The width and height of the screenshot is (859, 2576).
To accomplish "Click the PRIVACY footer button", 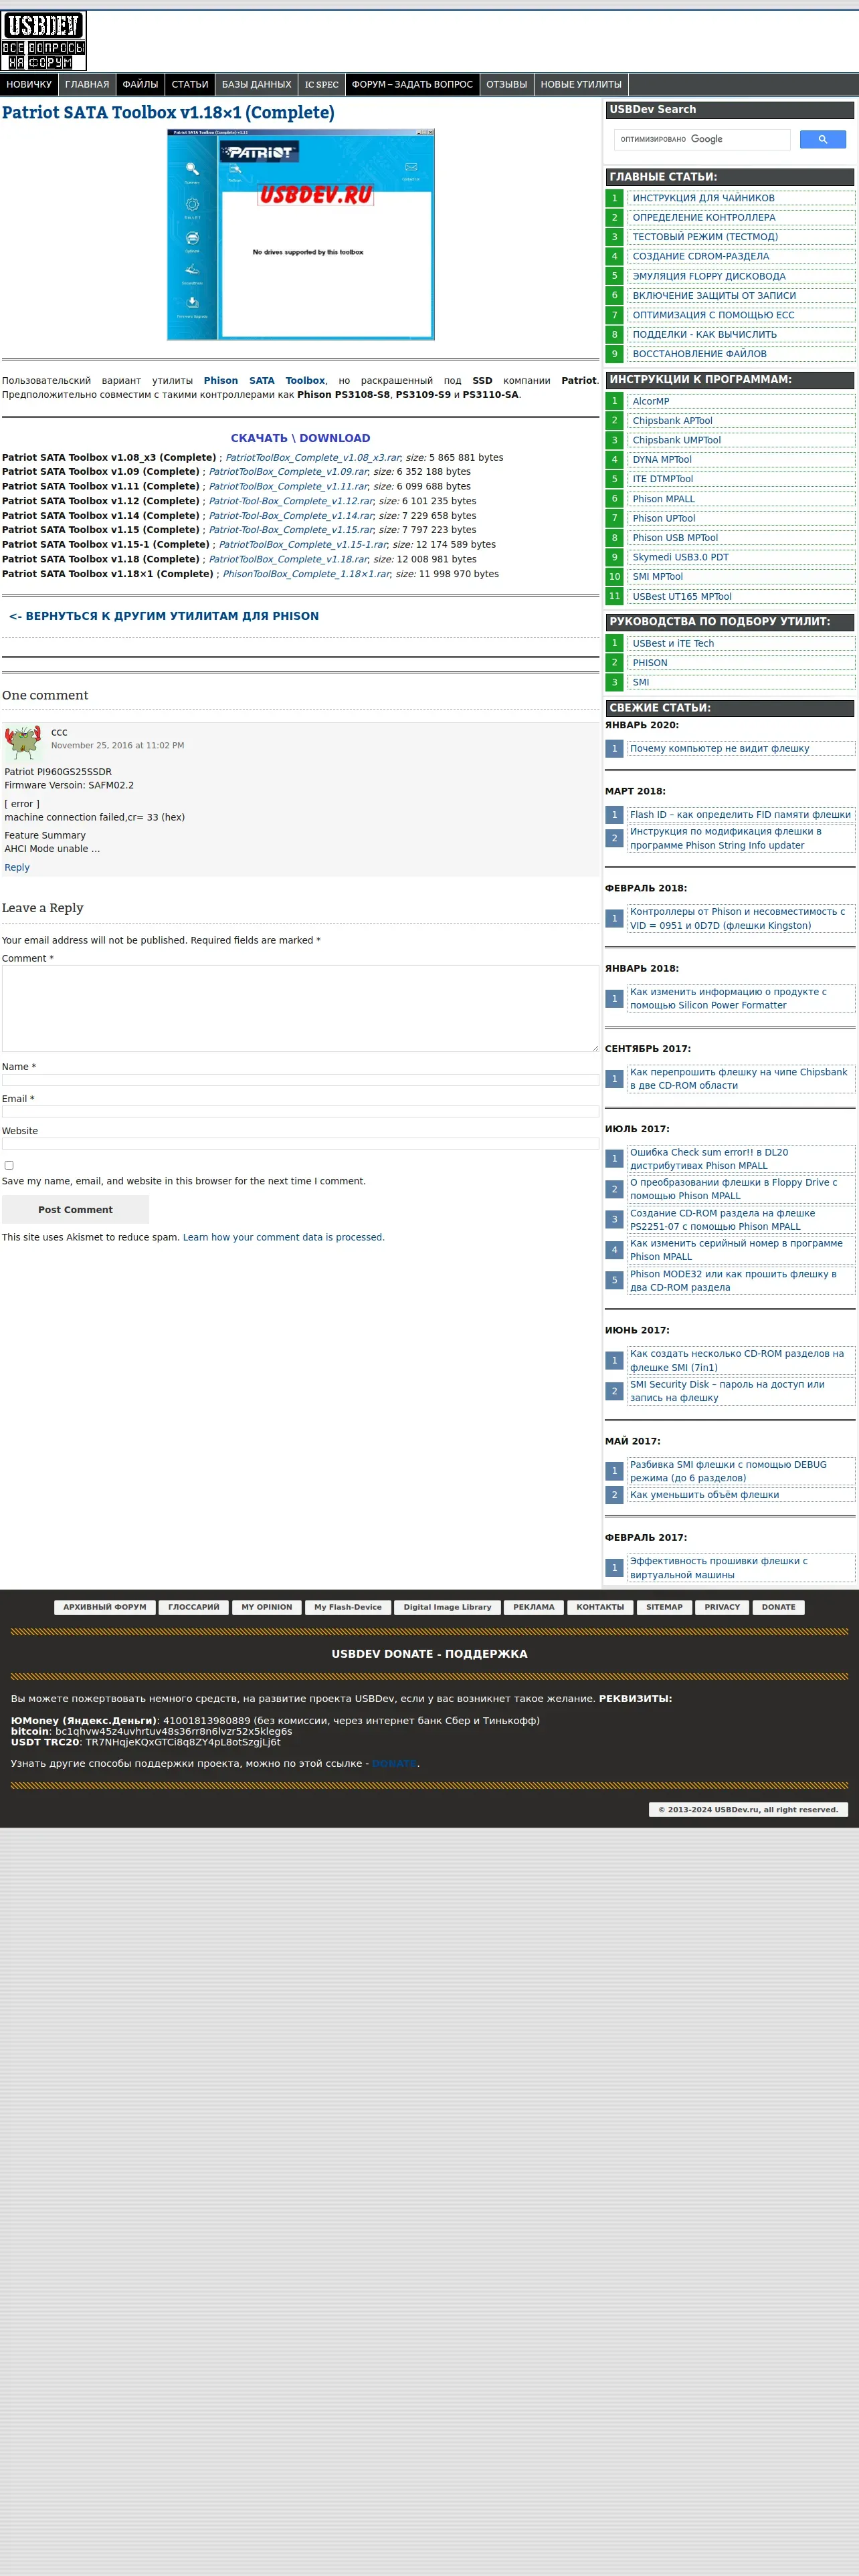I will click(722, 1608).
